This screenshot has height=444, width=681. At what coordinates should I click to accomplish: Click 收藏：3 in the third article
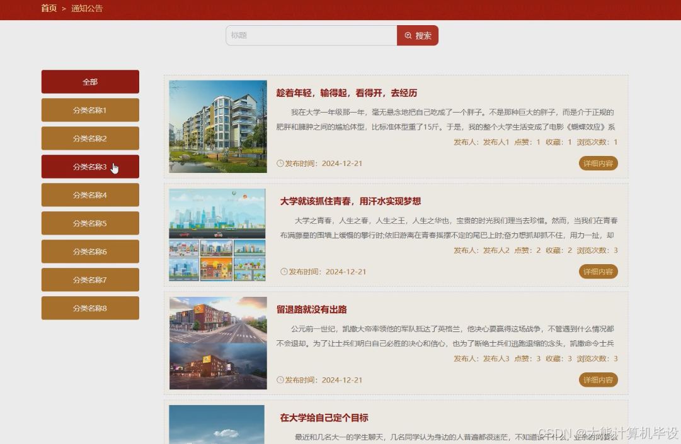[559, 358]
